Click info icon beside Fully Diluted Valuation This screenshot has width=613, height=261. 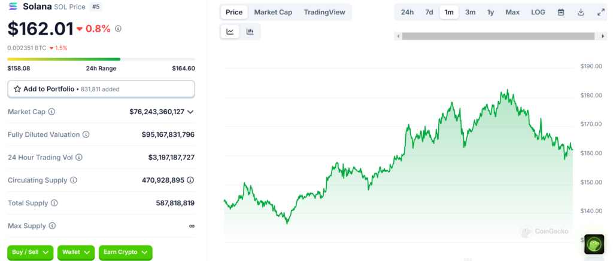coord(86,135)
